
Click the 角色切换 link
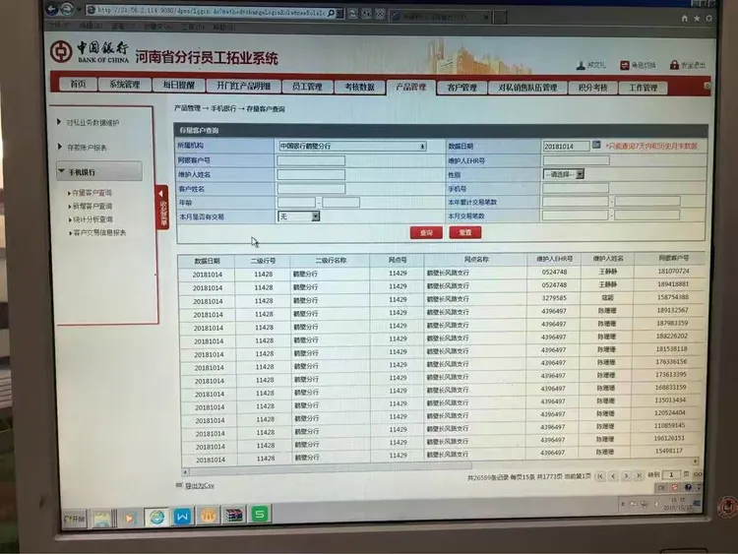tap(644, 65)
